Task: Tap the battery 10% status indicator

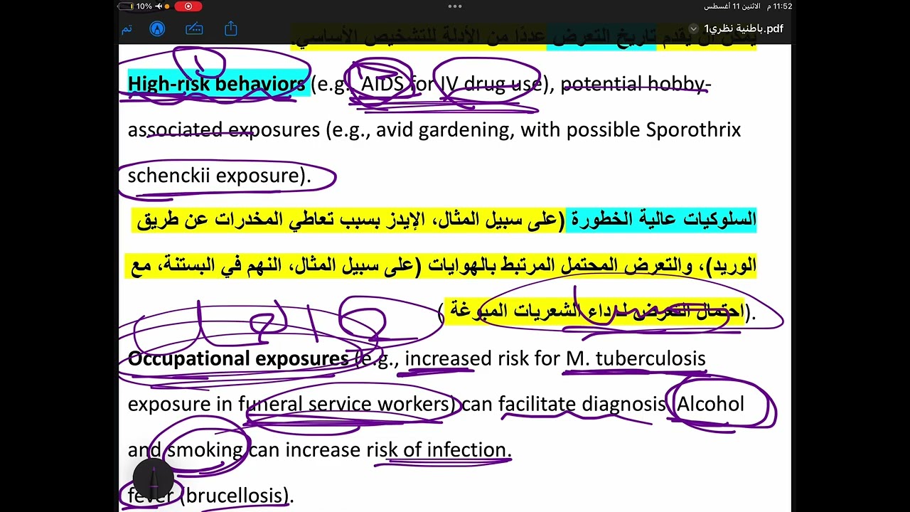Action: coord(135,6)
